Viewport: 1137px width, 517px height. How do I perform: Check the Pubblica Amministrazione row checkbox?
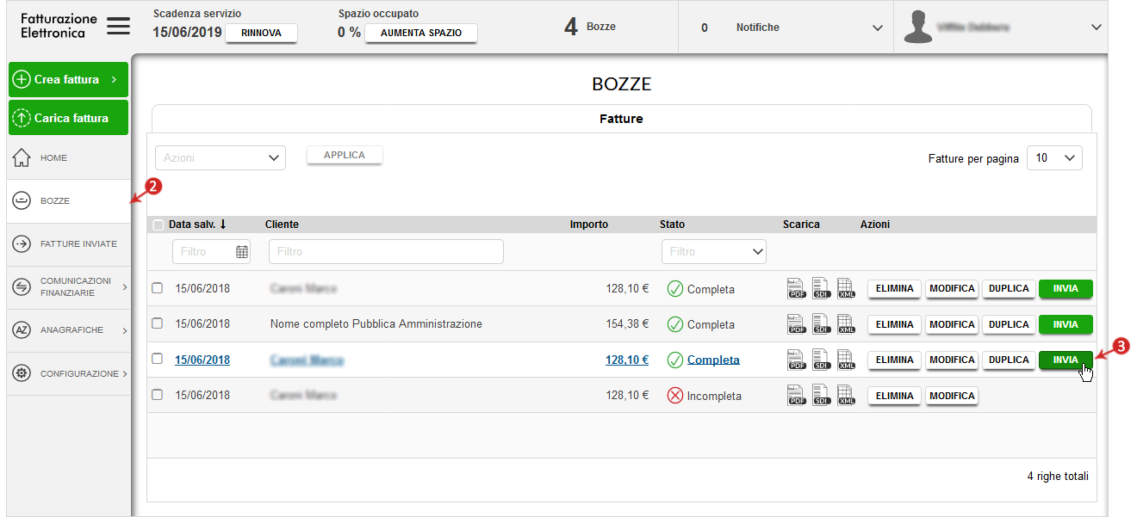tap(157, 323)
